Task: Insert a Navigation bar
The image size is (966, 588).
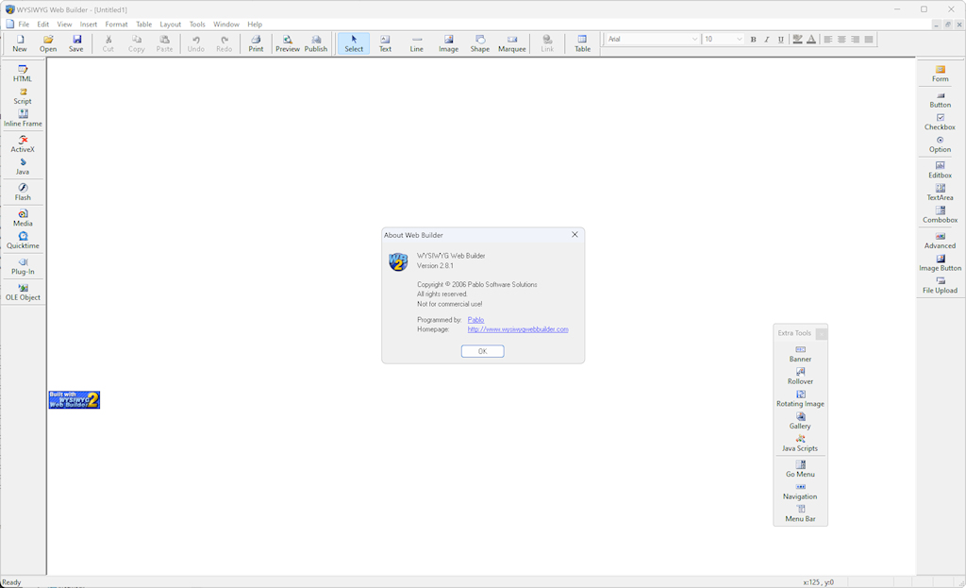Action: pos(800,490)
